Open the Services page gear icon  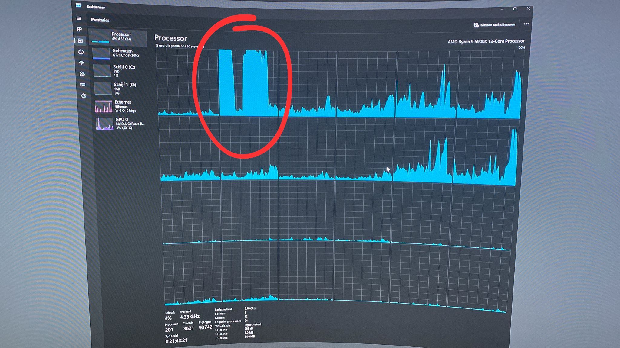(83, 96)
